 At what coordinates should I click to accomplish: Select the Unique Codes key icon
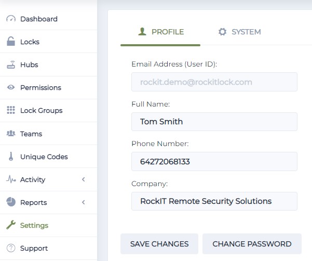[11, 156]
